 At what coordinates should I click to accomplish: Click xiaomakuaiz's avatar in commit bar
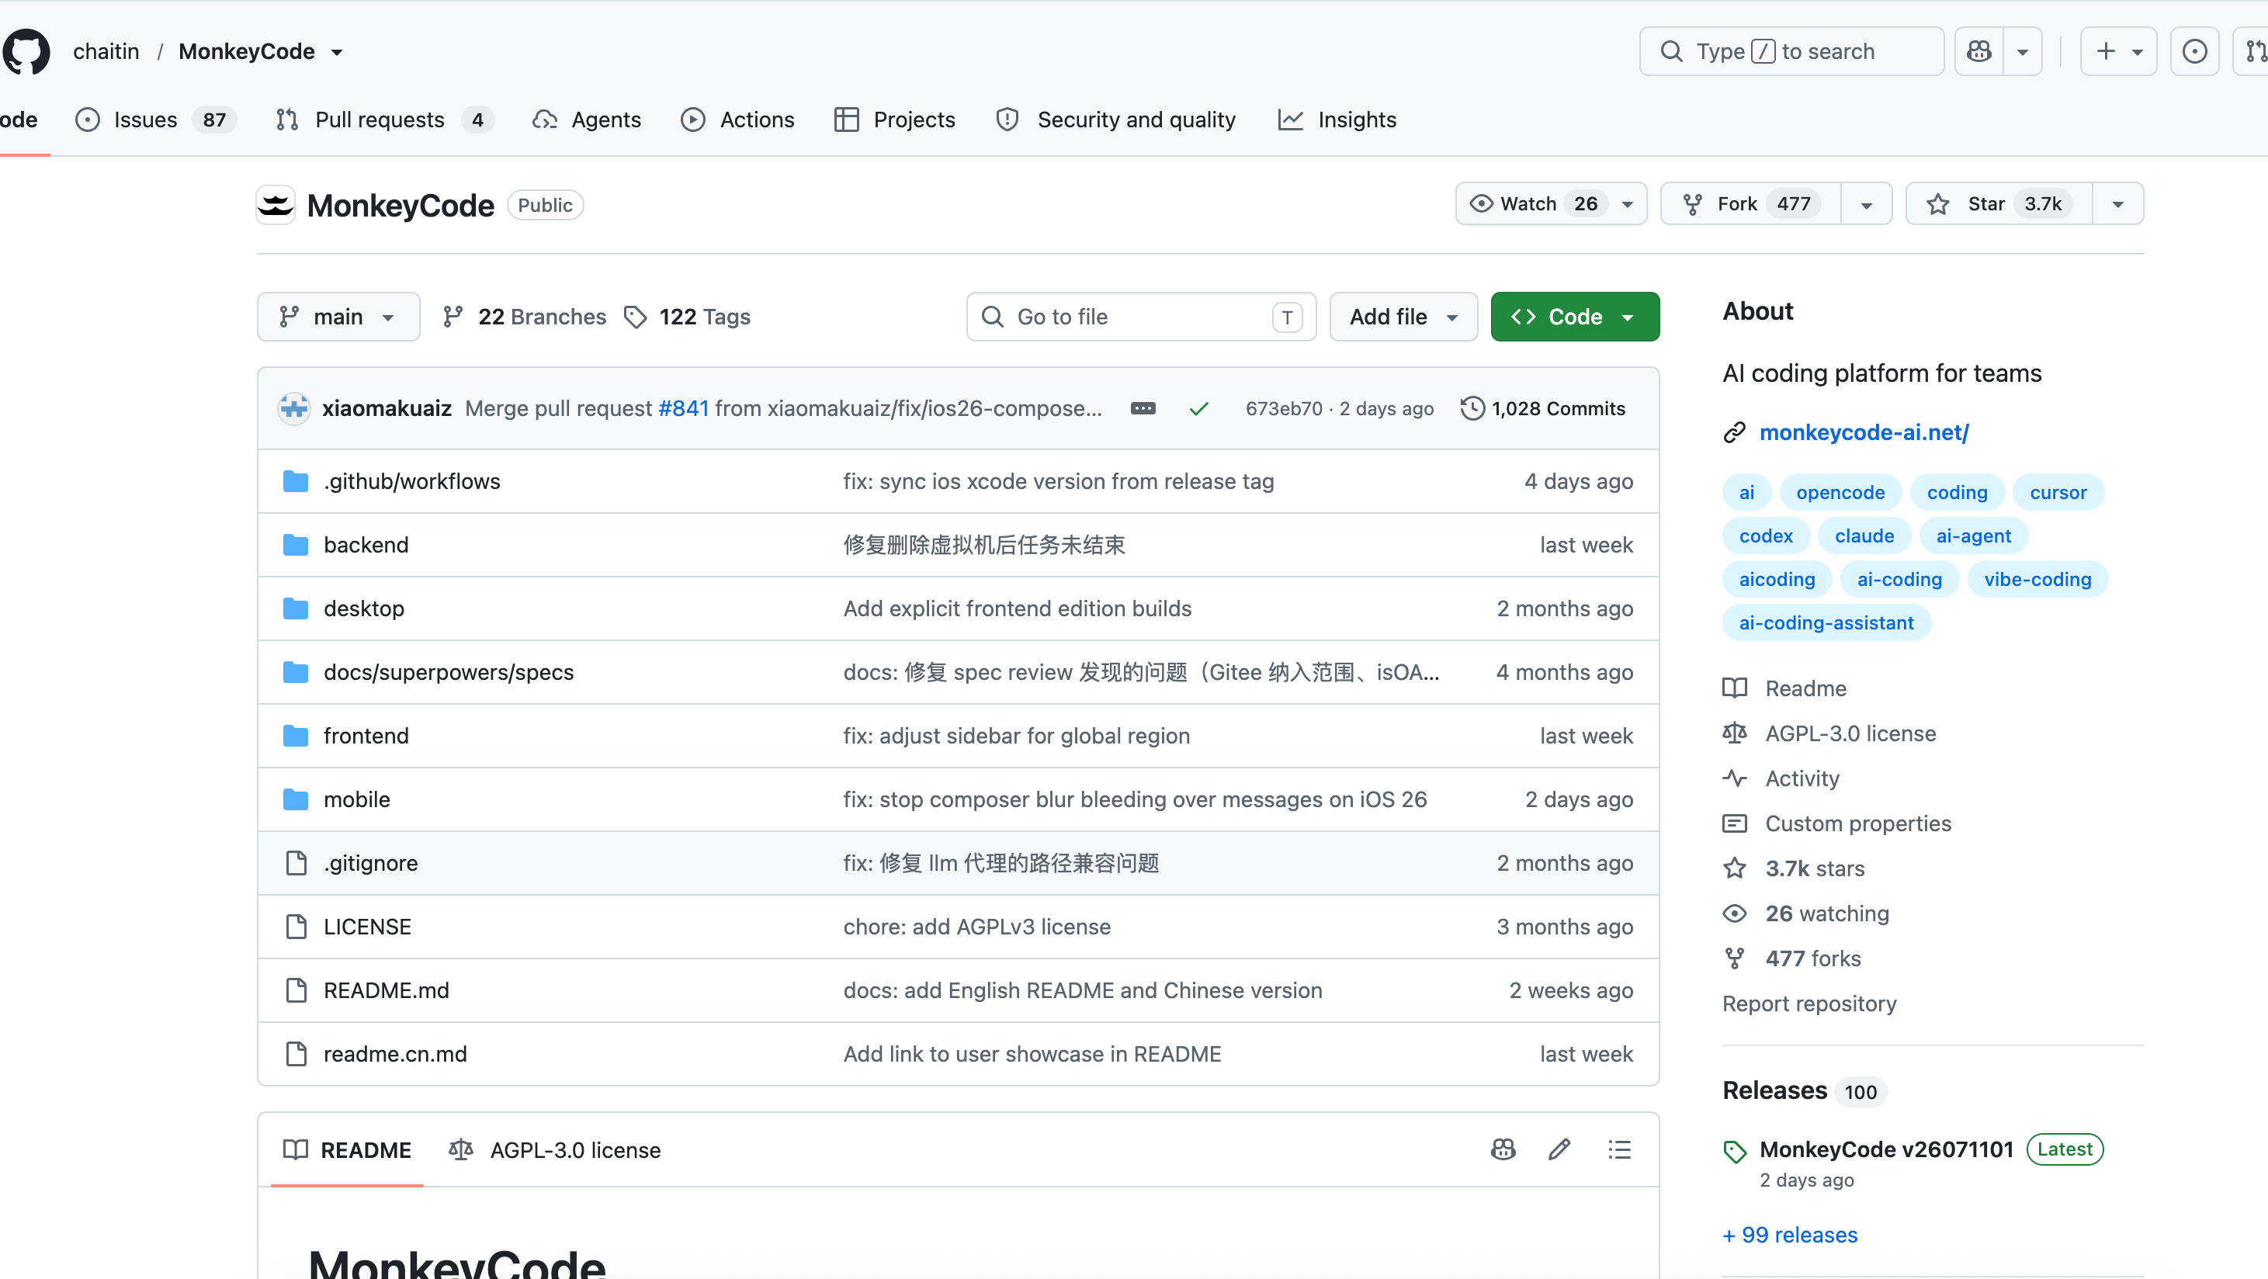(x=294, y=408)
